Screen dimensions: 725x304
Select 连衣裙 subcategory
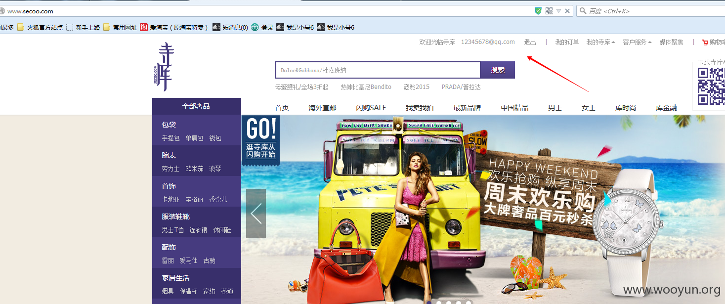pos(198,230)
